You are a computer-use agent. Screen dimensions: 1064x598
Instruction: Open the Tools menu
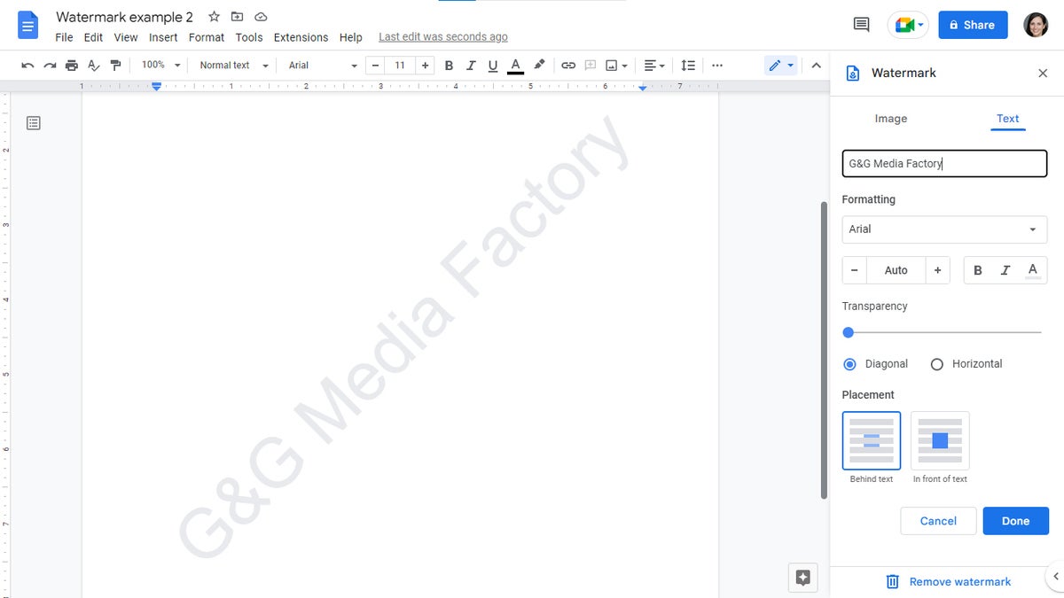249,37
